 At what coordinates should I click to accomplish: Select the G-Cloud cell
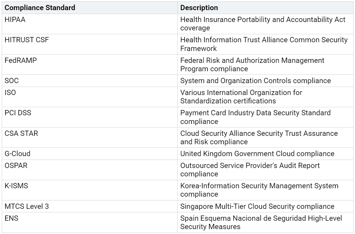[90, 154]
